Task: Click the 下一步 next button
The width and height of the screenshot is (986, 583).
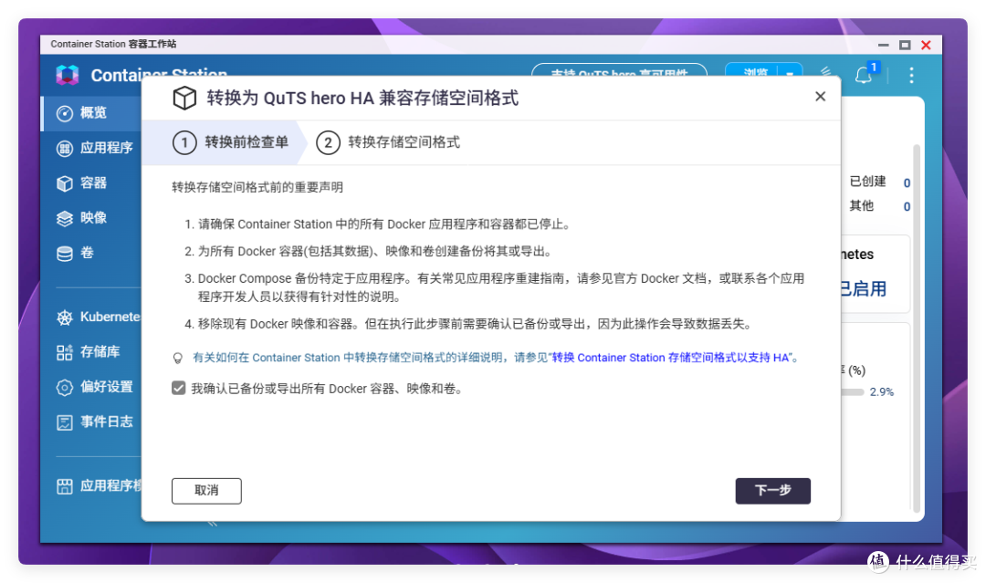Action: tap(773, 491)
